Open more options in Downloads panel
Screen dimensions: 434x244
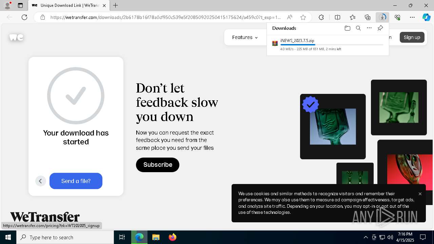point(369,28)
